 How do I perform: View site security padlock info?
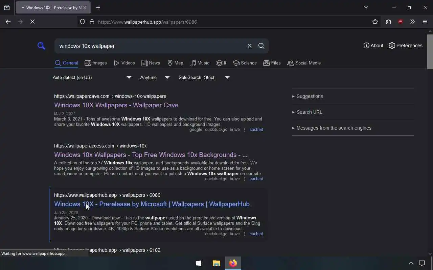click(92, 22)
